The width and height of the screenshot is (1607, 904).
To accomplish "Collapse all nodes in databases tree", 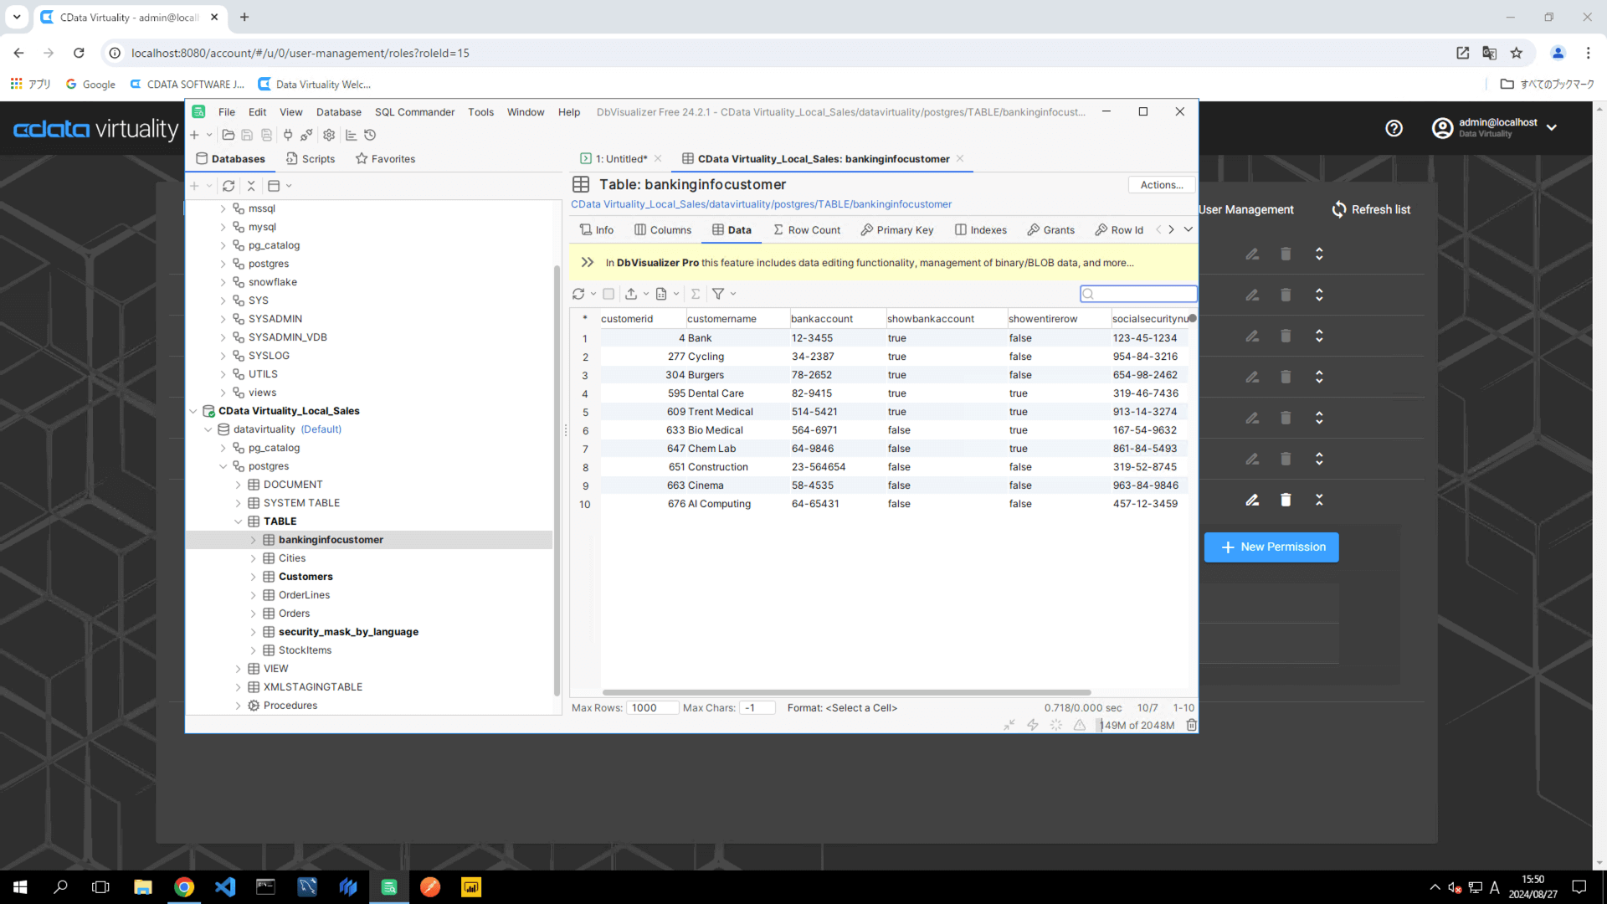I will (x=251, y=186).
